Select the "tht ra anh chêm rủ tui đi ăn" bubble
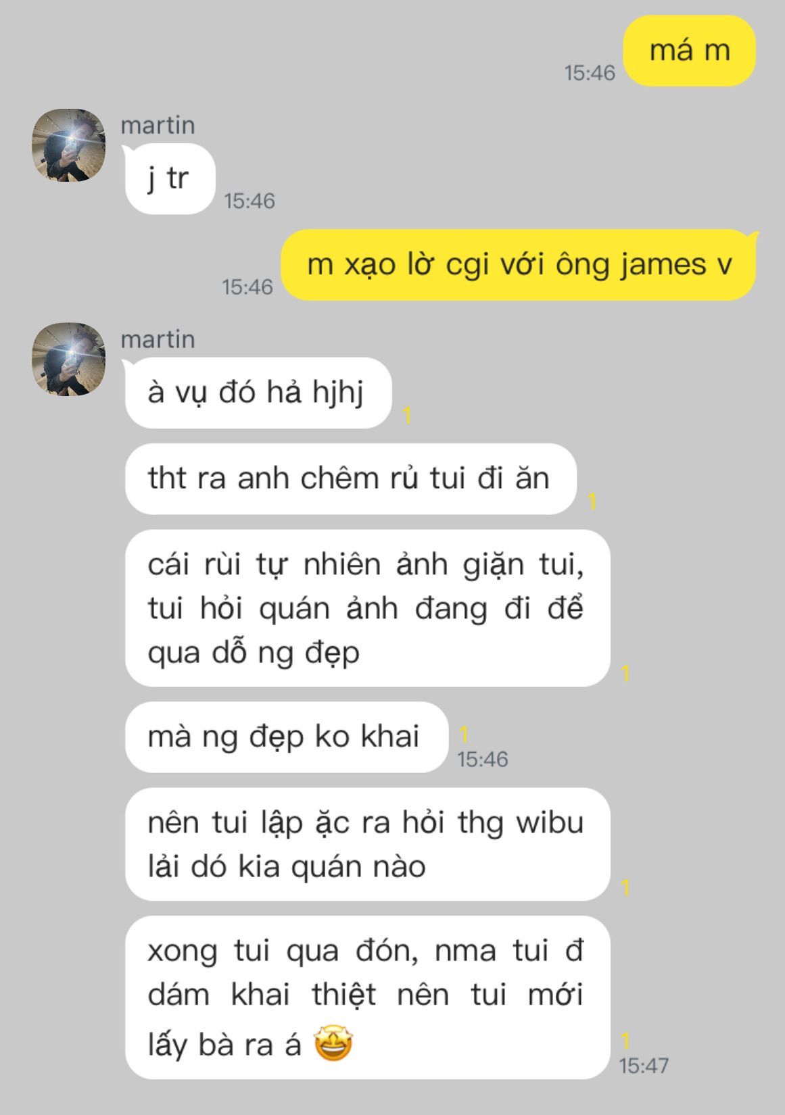The height and width of the screenshot is (1115, 785). coord(350,478)
